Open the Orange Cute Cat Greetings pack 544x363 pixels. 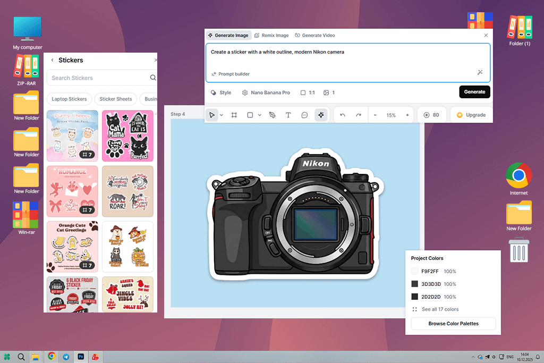[x=72, y=247]
